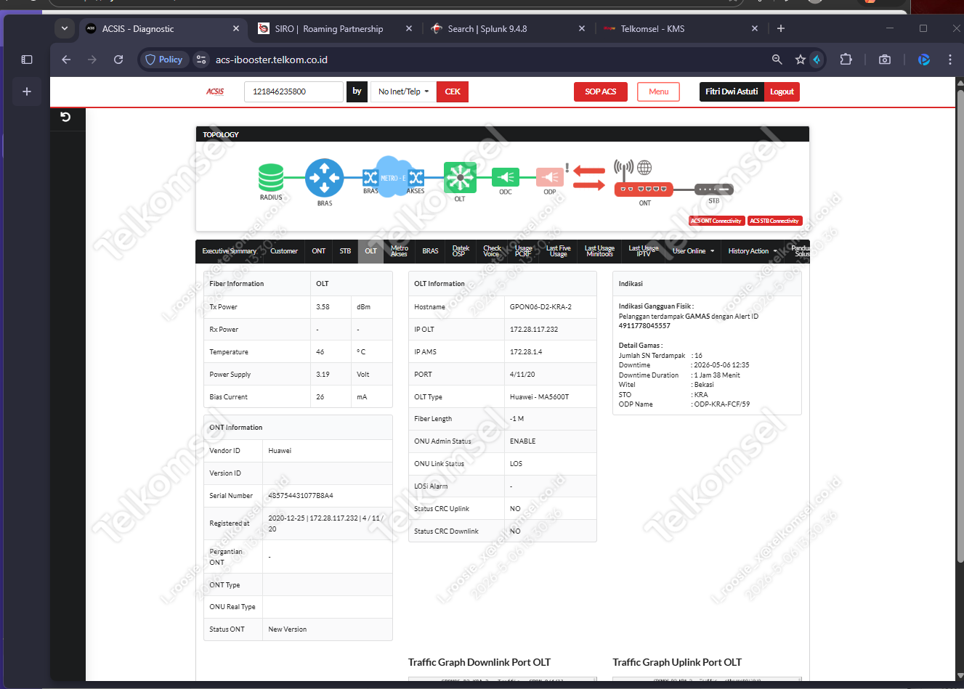
Task: Open the No Inet/Telp dropdown
Action: tap(403, 91)
